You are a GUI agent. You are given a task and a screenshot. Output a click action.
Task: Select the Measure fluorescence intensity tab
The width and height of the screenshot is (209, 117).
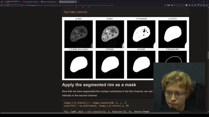click(68, 2)
